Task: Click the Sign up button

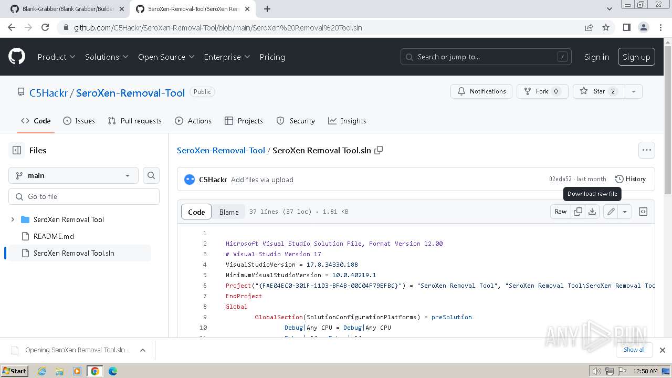Action: 636,57
